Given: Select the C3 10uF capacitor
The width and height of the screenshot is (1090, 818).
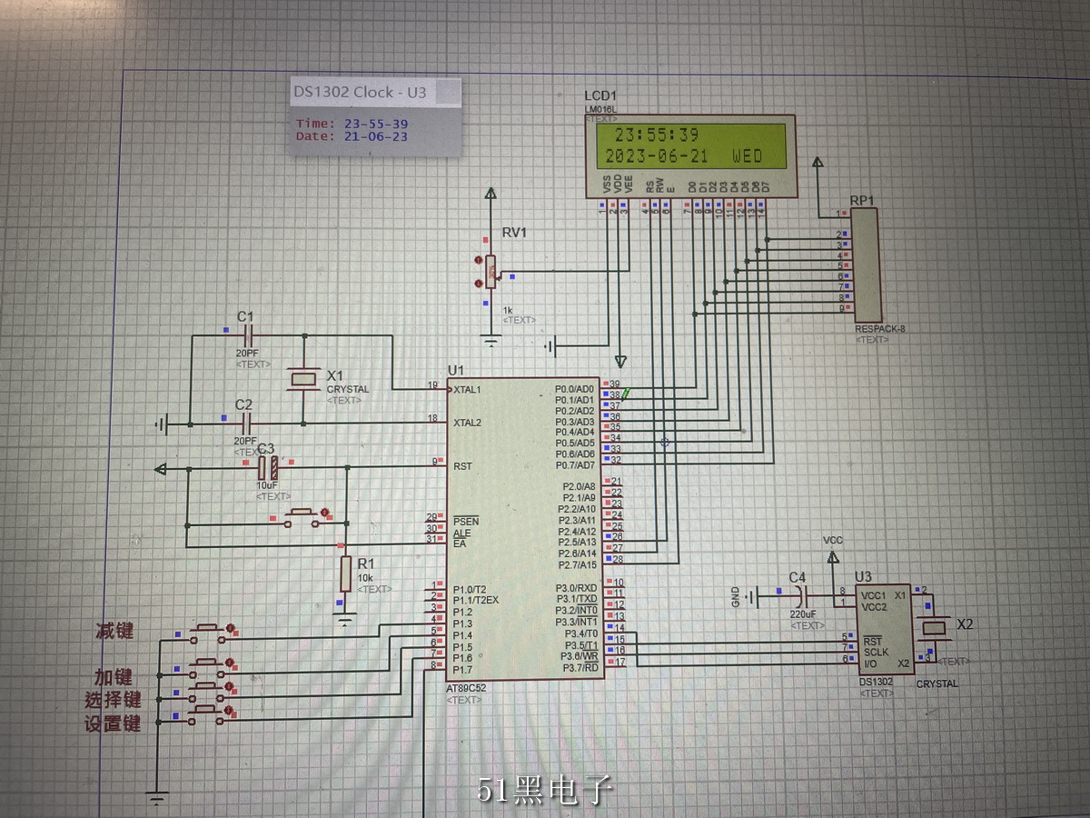Looking at the screenshot, I should click(x=266, y=468).
